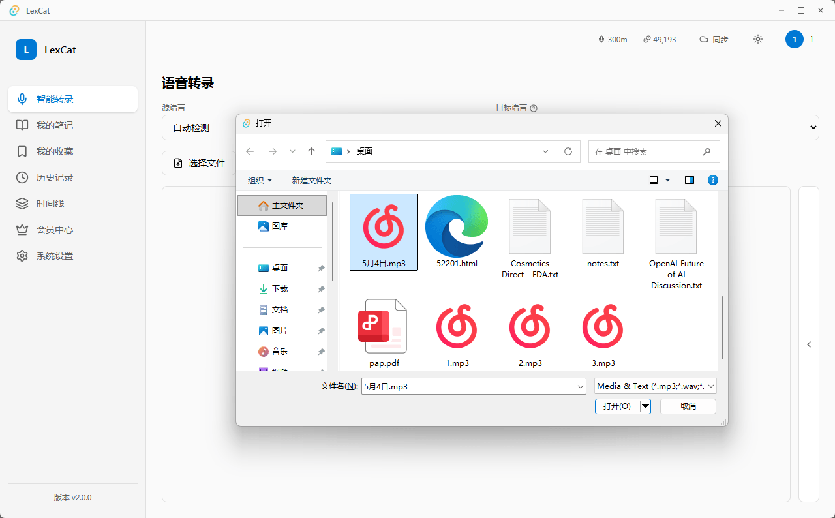
Task: Click the up-one-level arrow
Action: pyautogui.click(x=312, y=151)
